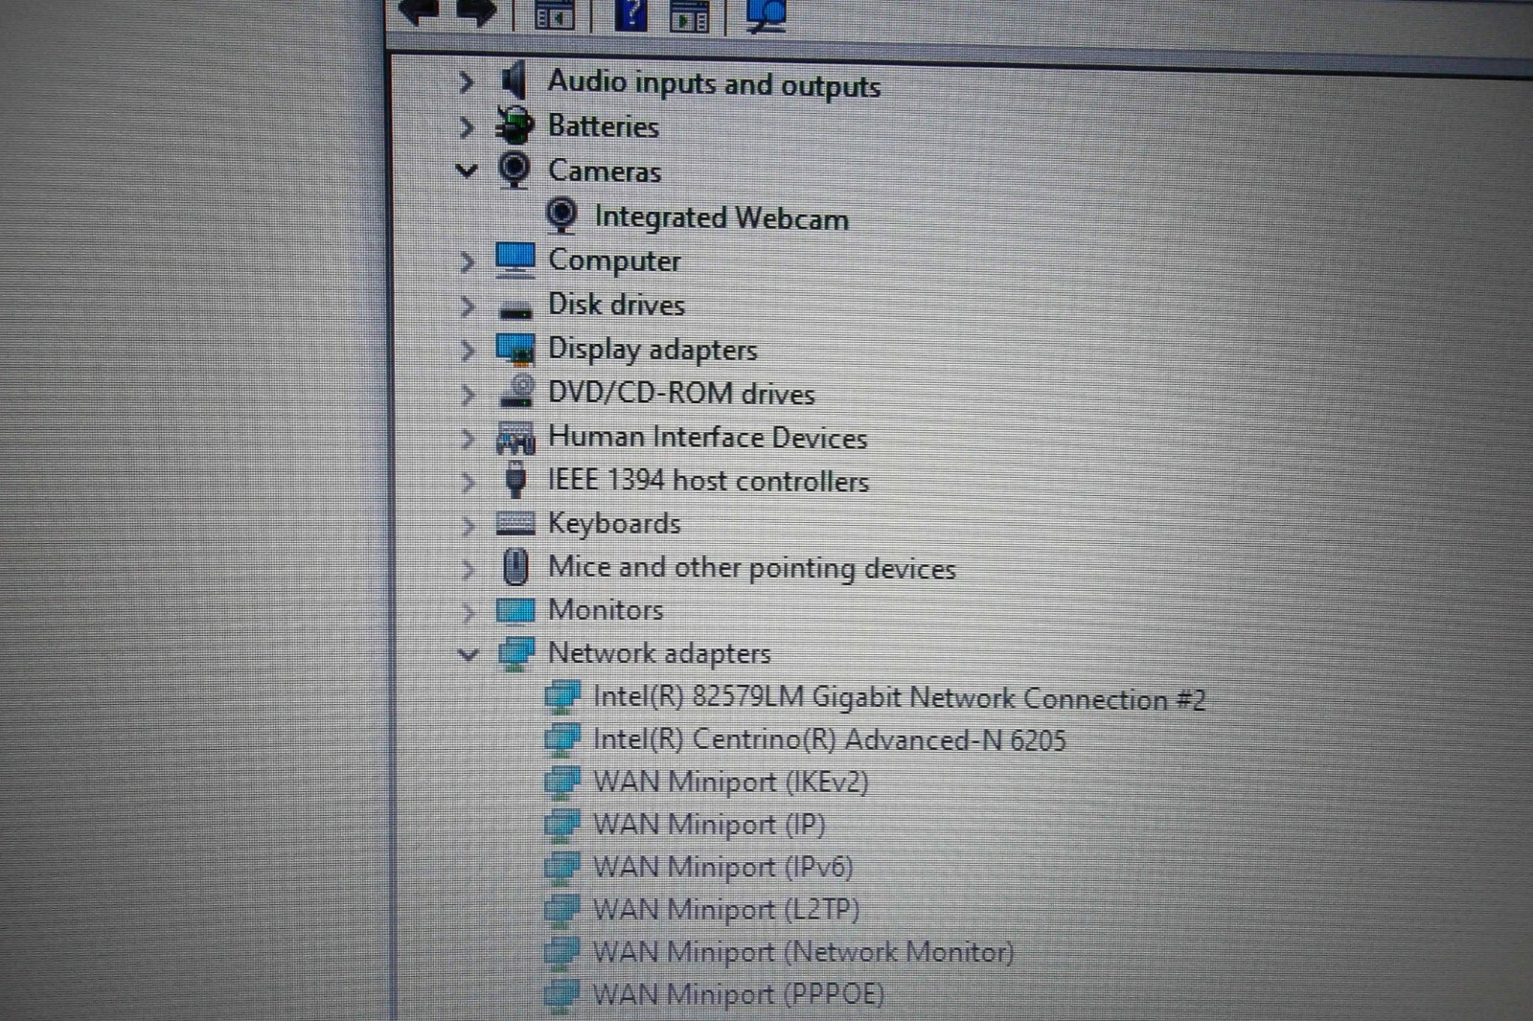Viewport: 1533px width, 1021px height.
Task: Click the Monitors icon
Action: [x=515, y=610]
